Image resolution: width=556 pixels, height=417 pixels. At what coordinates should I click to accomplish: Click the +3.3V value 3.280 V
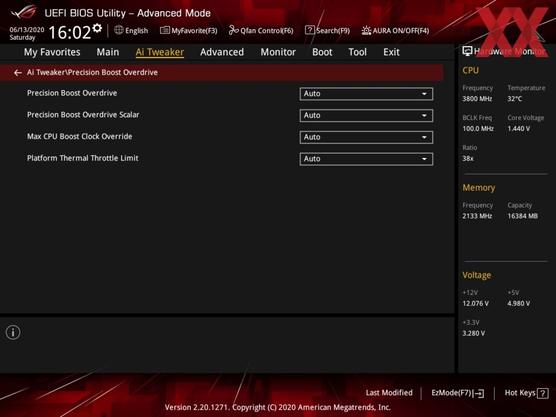(x=473, y=333)
